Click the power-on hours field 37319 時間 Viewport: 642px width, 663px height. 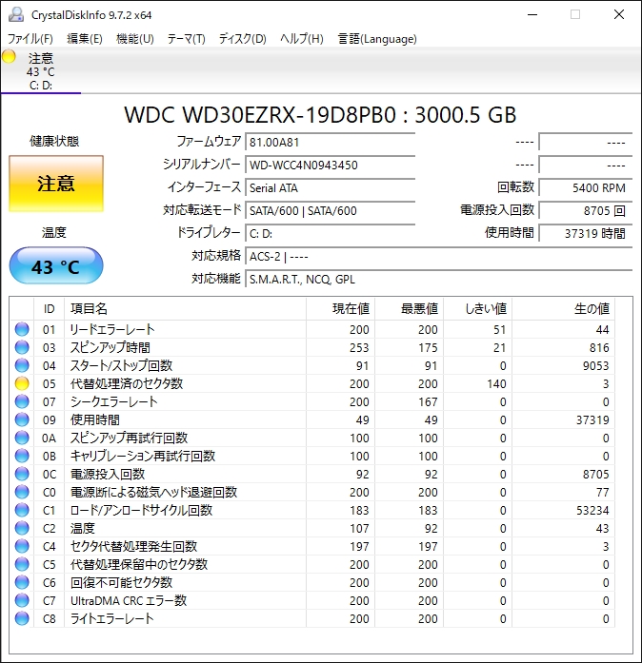coord(586,233)
